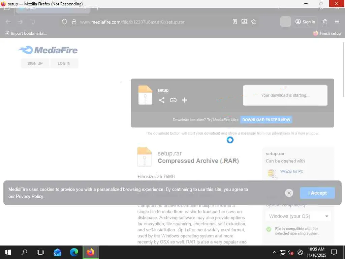Expand the system tray hidden icons
345x259 pixels.
click(x=275, y=252)
